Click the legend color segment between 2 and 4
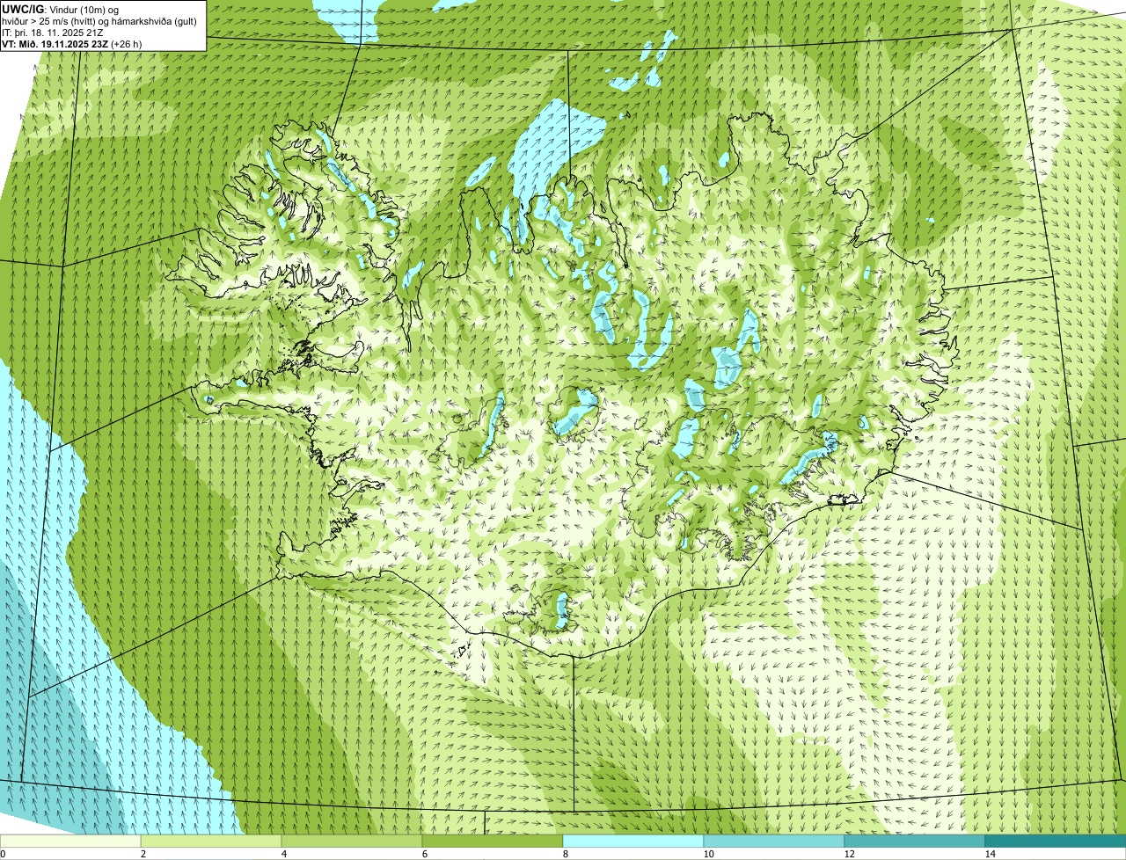Screen dimensions: 1126x860 (211, 841)
